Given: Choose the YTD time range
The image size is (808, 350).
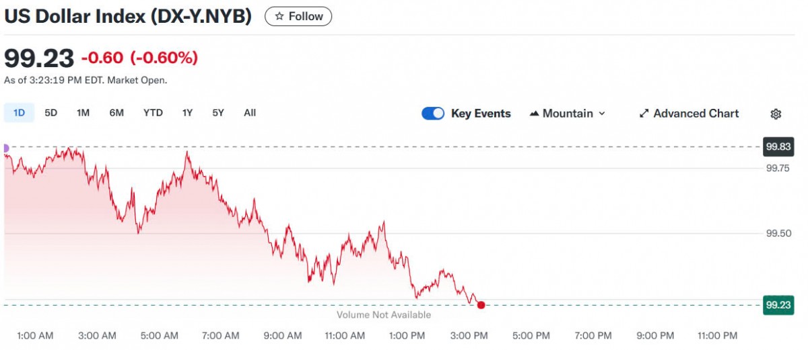Looking at the screenshot, I should point(153,113).
